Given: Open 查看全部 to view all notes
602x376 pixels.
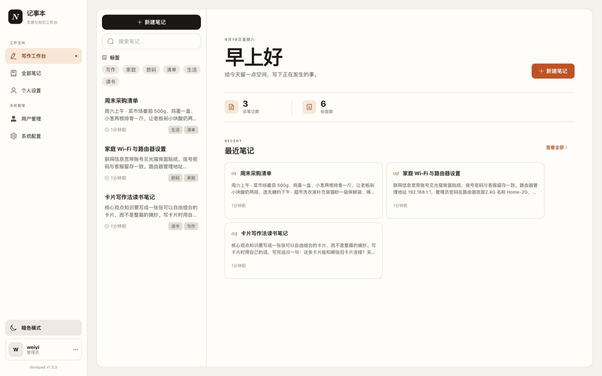Looking at the screenshot, I should pyautogui.click(x=557, y=147).
